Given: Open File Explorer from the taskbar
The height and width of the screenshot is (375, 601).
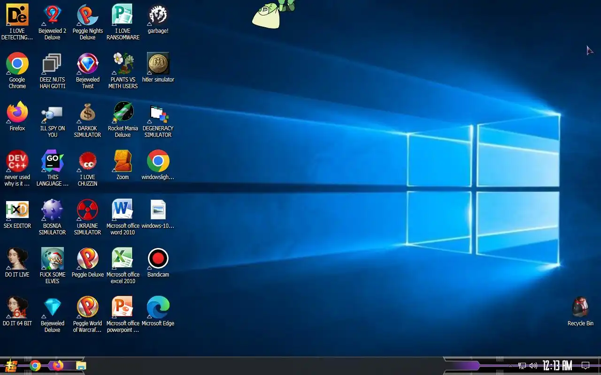Looking at the screenshot, I should point(81,366).
